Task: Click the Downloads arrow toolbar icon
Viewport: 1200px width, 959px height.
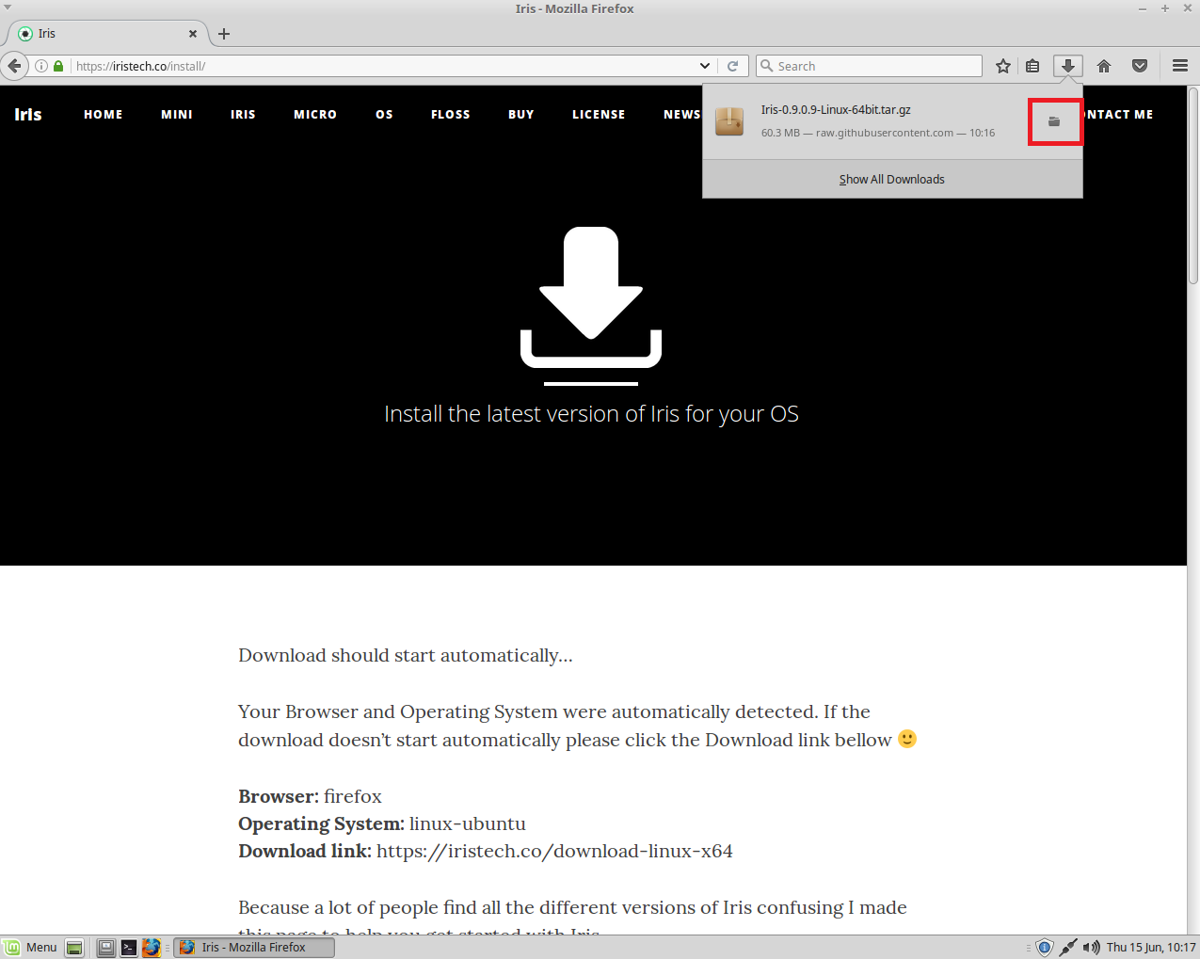Action: pos(1067,66)
